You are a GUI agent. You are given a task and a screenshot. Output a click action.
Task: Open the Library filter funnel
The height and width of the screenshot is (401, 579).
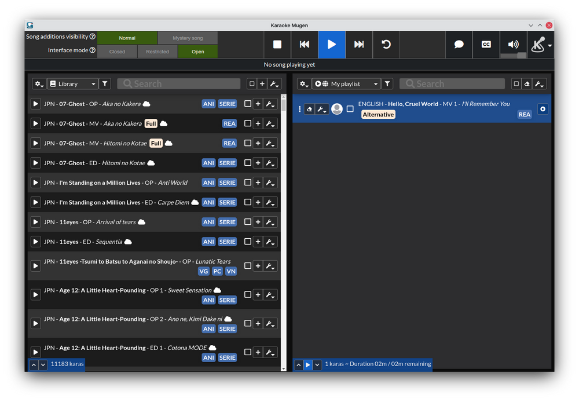(x=105, y=84)
